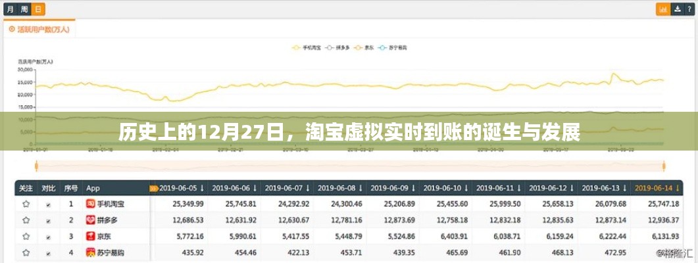Click the yellow 手机淘宝 peak on line chart
Viewport: 698px width, 263px height.
click(614, 74)
